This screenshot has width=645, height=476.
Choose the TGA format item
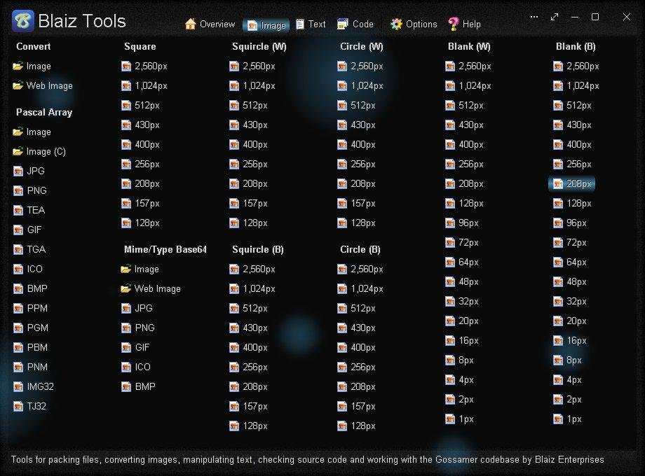point(29,249)
